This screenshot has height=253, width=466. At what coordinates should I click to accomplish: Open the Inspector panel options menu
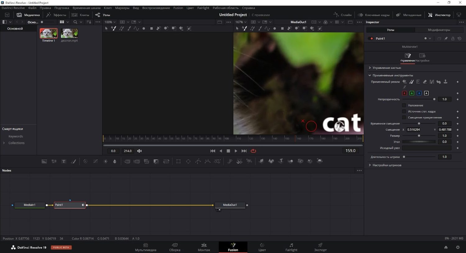pyautogui.click(x=461, y=22)
